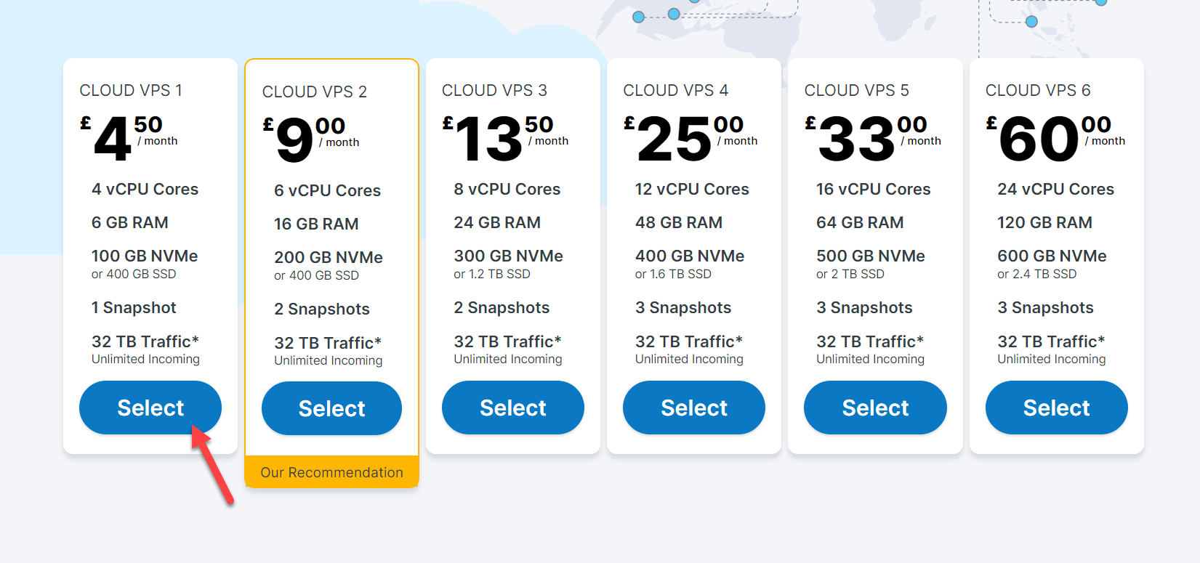
Task: Click the leftmost blue map location dot
Action: pos(638,17)
